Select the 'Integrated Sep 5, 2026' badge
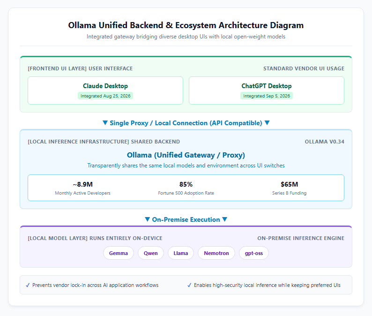The width and height of the screenshot is (372, 316). tap(267, 96)
